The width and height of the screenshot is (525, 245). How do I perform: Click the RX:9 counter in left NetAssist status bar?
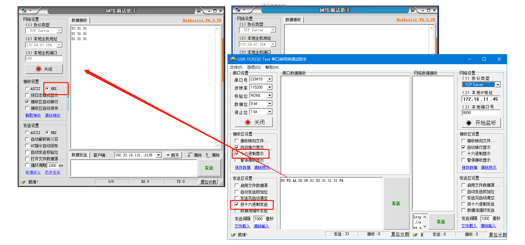[145, 182]
